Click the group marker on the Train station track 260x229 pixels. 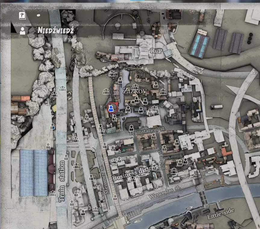62,88
